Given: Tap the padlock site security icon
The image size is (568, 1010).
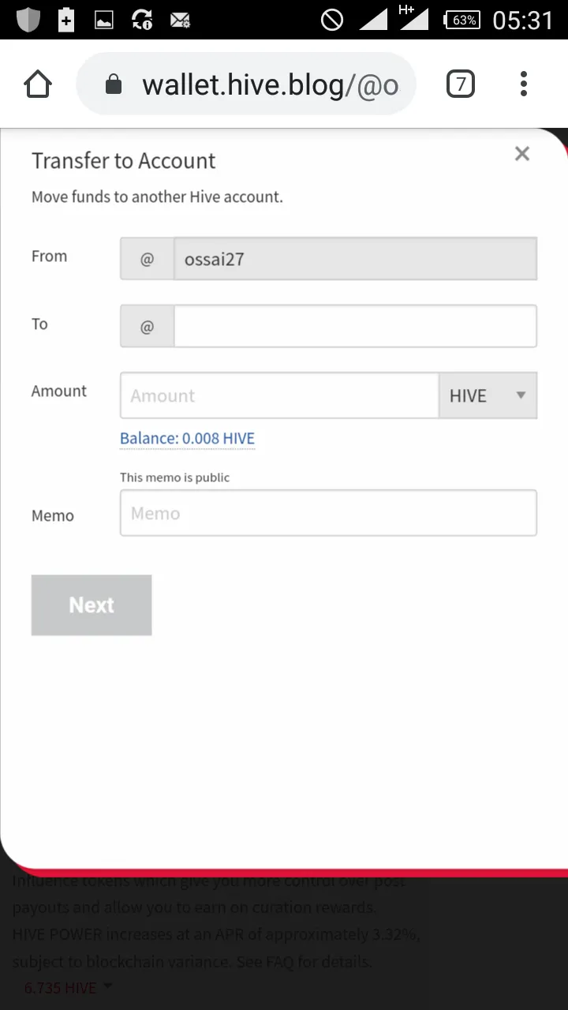Looking at the screenshot, I should [x=114, y=84].
